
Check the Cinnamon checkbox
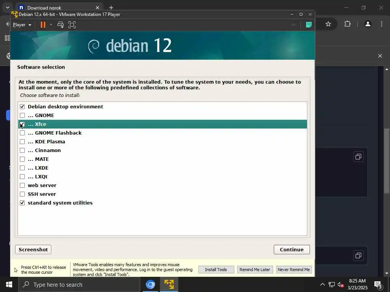tap(22, 150)
